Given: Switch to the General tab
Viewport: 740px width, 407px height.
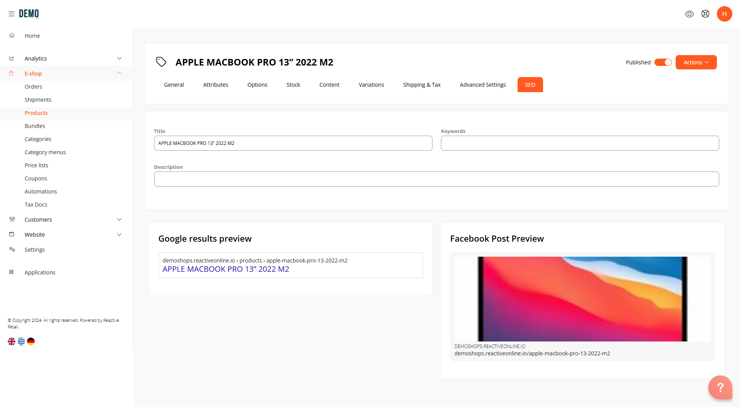Looking at the screenshot, I should tap(174, 85).
